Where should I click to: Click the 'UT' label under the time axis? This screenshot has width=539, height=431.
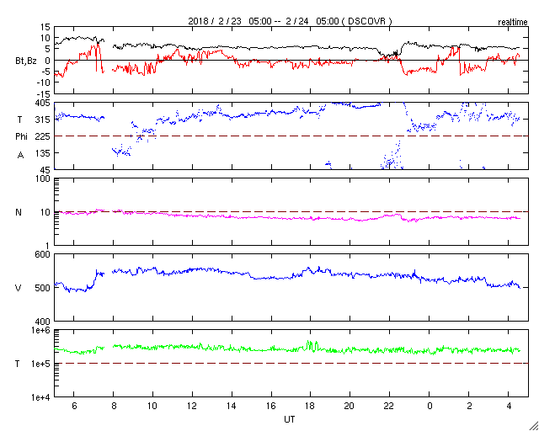pos(290,419)
